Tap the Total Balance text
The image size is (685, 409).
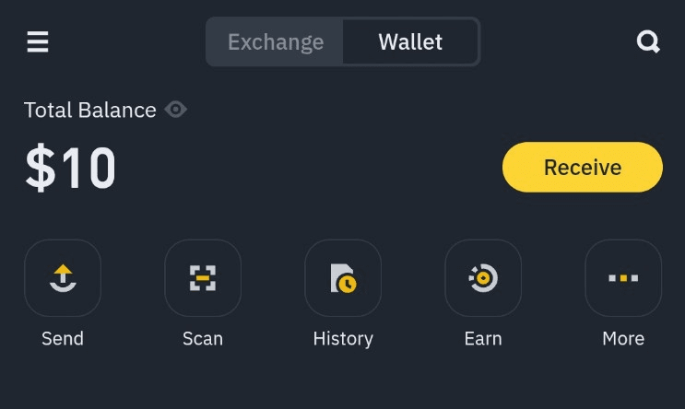[90, 111]
